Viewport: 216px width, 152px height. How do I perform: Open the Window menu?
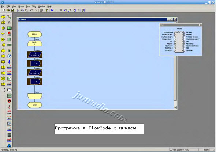(x=42, y=7)
